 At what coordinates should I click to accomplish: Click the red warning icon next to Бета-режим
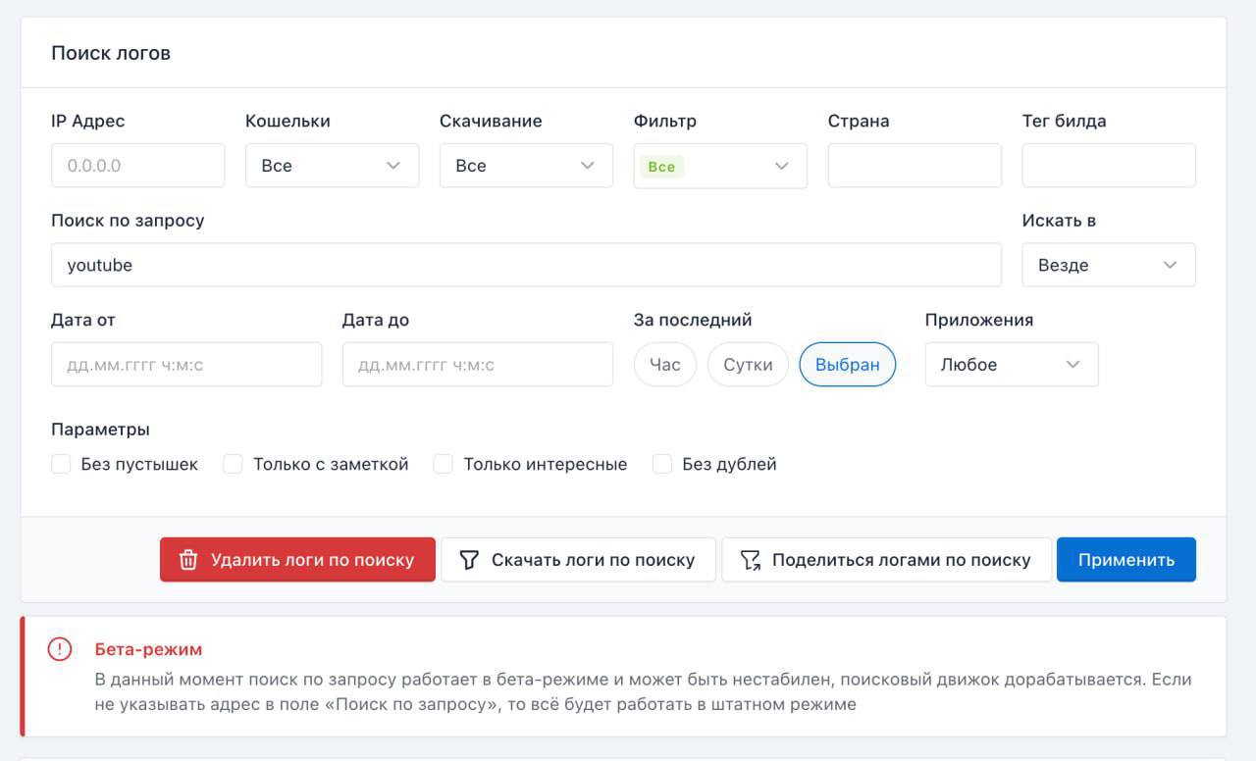60,649
